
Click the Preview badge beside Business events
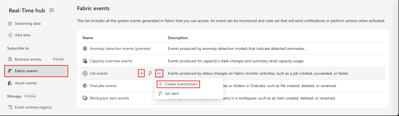58,59
